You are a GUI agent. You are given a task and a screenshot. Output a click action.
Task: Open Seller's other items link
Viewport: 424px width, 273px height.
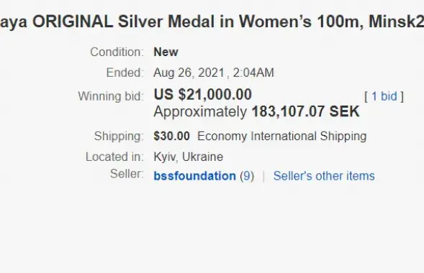pos(324,176)
